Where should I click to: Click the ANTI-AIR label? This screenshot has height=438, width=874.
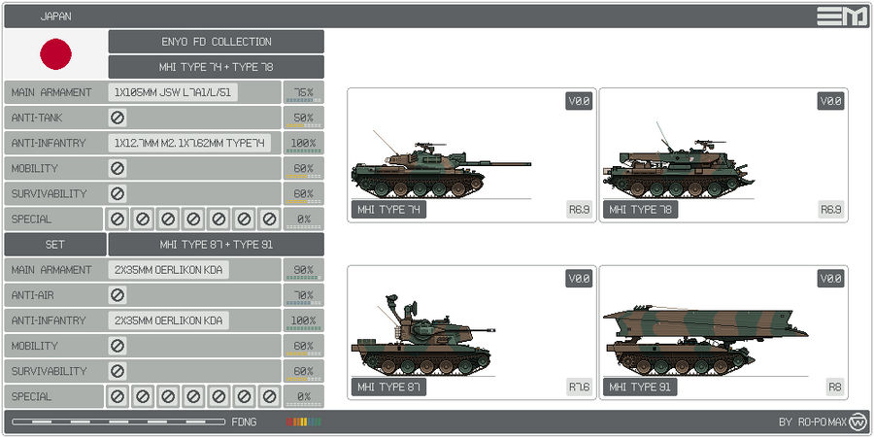point(32,295)
